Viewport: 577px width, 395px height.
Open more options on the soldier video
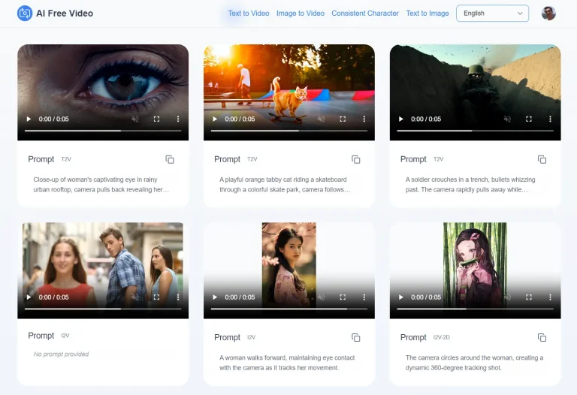(550, 119)
